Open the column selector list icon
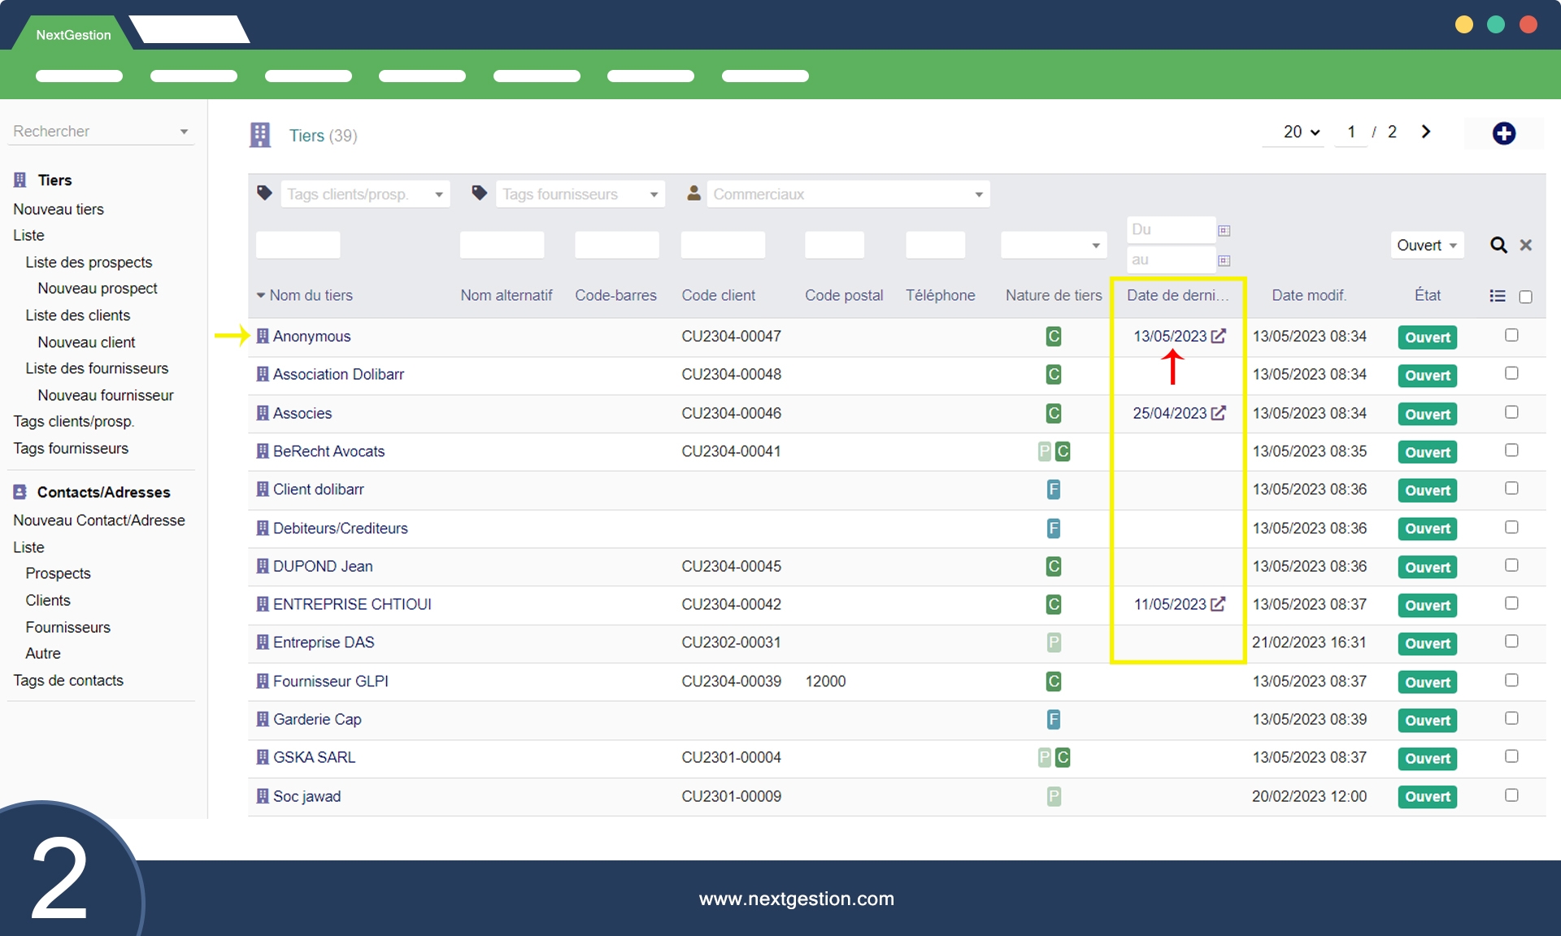 coord(1497,296)
